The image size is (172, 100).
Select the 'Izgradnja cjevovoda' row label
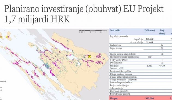pyautogui.click(x=119, y=36)
